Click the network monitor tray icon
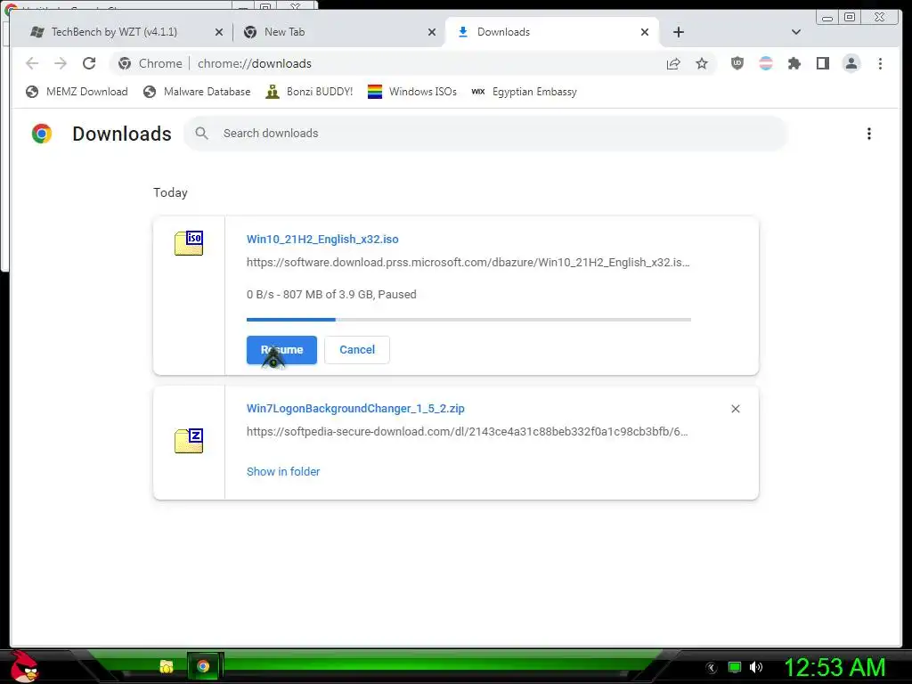Screen dimensions: 912x684 735,667
